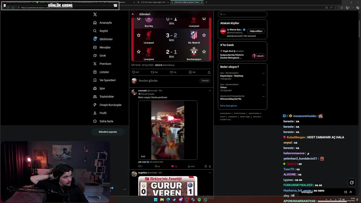361x203 pixels.
Task: Like the main post showing 3 B
Action: click(x=173, y=72)
